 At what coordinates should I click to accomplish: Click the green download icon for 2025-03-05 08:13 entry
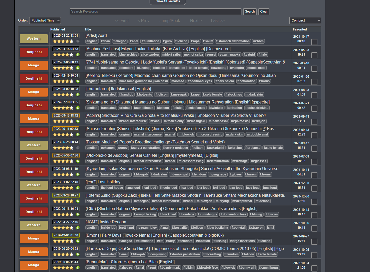click(x=78, y=68)
